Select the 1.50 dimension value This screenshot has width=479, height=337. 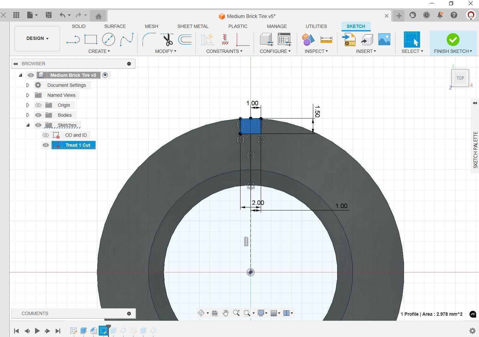[x=317, y=111]
